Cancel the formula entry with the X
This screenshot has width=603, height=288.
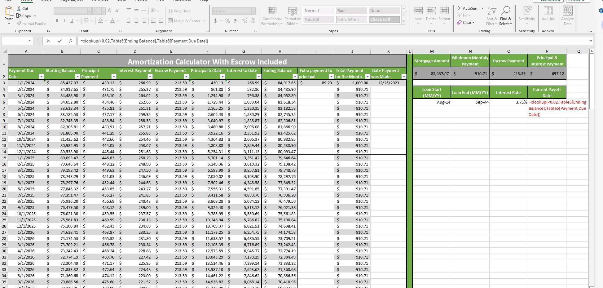pos(48,41)
